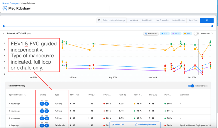The height and width of the screenshot is (128, 218).
Task: Click the All date range button
Action: 207,20
